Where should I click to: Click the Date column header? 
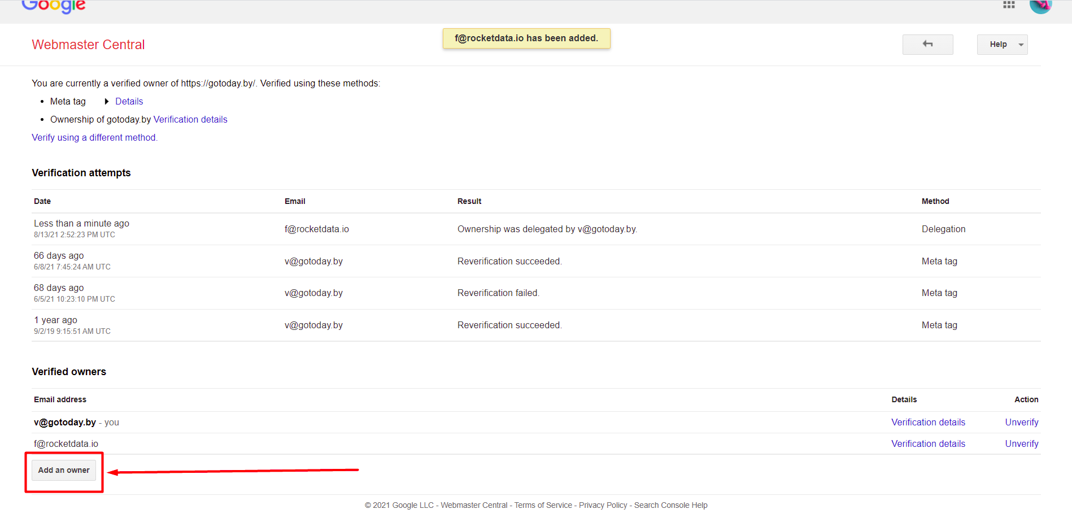42,202
